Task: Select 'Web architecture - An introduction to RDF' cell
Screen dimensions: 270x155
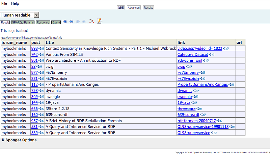Action: [x=111, y=61]
